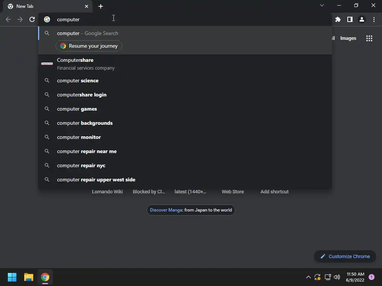Viewport: 382px width, 286px height.
Task: Select the 'computer monitor' suggestion
Action: coord(185,137)
